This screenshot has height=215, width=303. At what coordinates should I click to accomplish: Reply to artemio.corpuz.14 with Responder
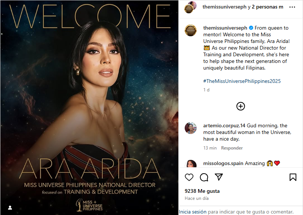click(x=232, y=148)
